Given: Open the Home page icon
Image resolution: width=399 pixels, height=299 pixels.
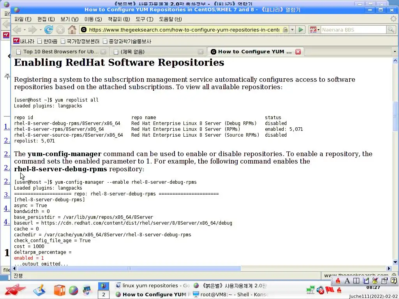Looking at the screenshot, I should coord(72,30).
